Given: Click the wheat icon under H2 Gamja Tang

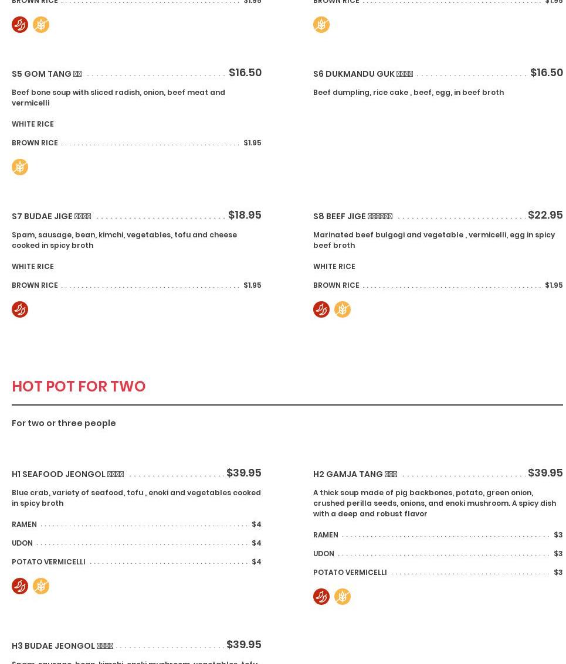Looking at the screenshot, I should [343, 597].
